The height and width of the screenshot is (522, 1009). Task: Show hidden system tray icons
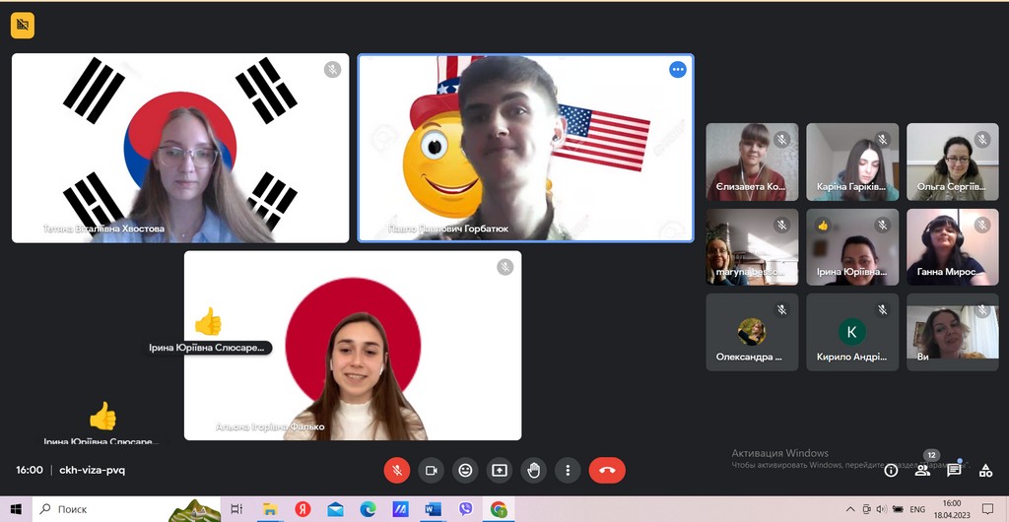pyautogui.click(x=850, y=509)
